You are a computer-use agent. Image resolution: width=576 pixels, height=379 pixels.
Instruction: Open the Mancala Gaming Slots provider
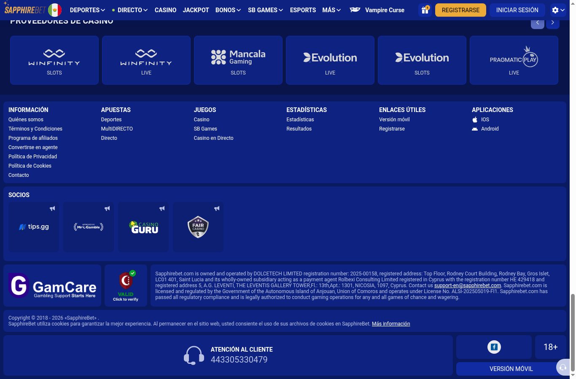[238, 60]
